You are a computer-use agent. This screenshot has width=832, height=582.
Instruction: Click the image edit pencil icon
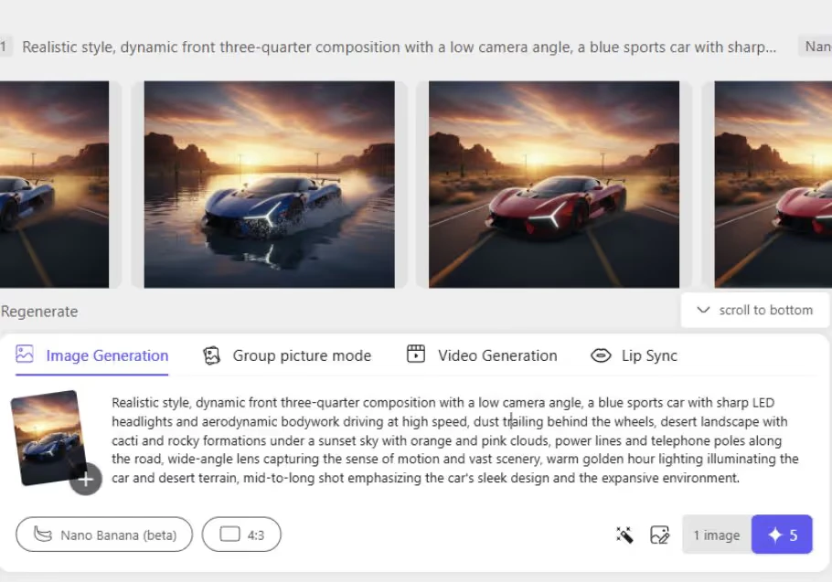coord(660,534)
